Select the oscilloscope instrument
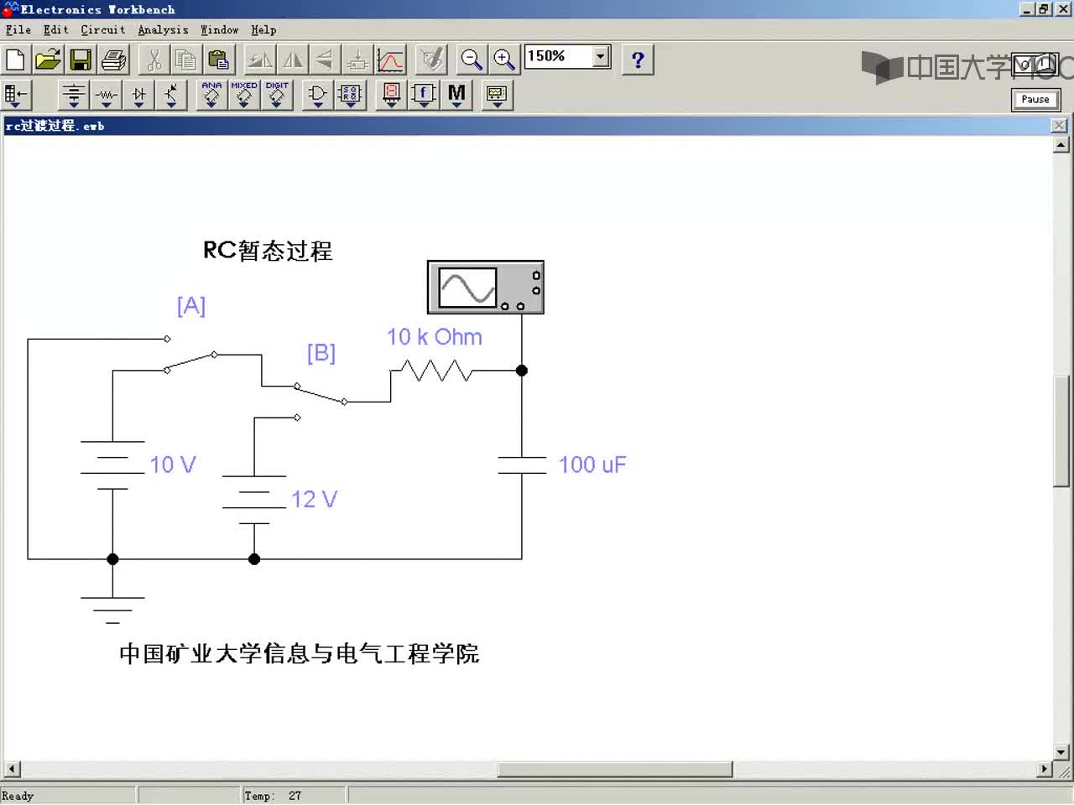Image resolution: width=1074 pixels, height=805 pixels. point(486,288)
